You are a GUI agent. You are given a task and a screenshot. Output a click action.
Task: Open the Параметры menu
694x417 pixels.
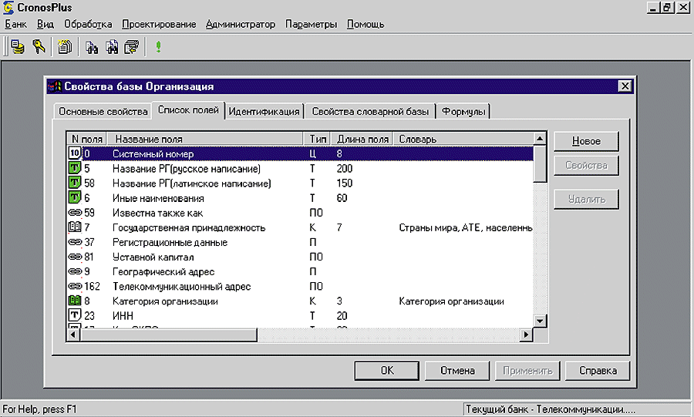click(x=312, y=25)
